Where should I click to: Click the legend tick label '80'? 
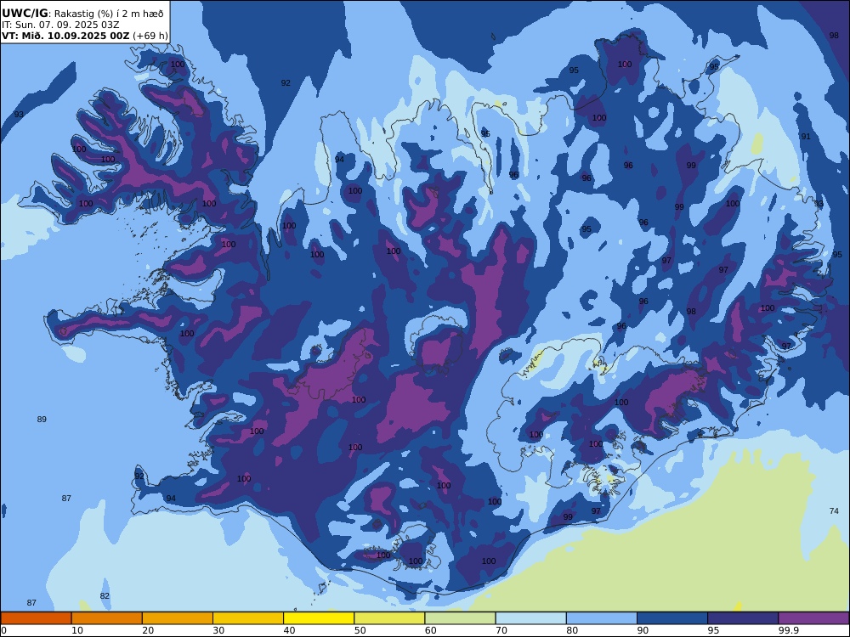click(x=572, y=630)
